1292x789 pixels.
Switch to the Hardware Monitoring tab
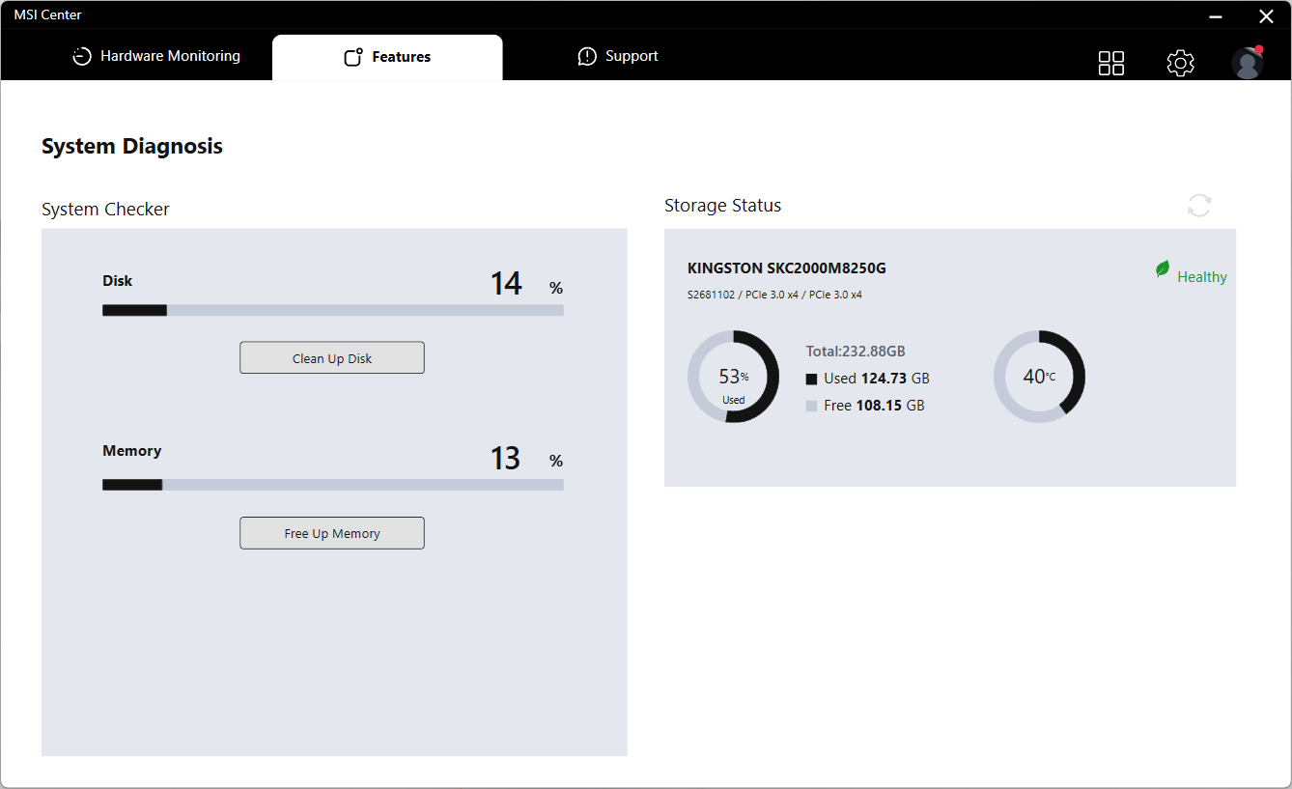click(170, 57)
